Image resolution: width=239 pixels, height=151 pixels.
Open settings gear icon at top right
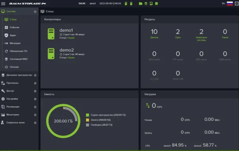coord(237,4)
